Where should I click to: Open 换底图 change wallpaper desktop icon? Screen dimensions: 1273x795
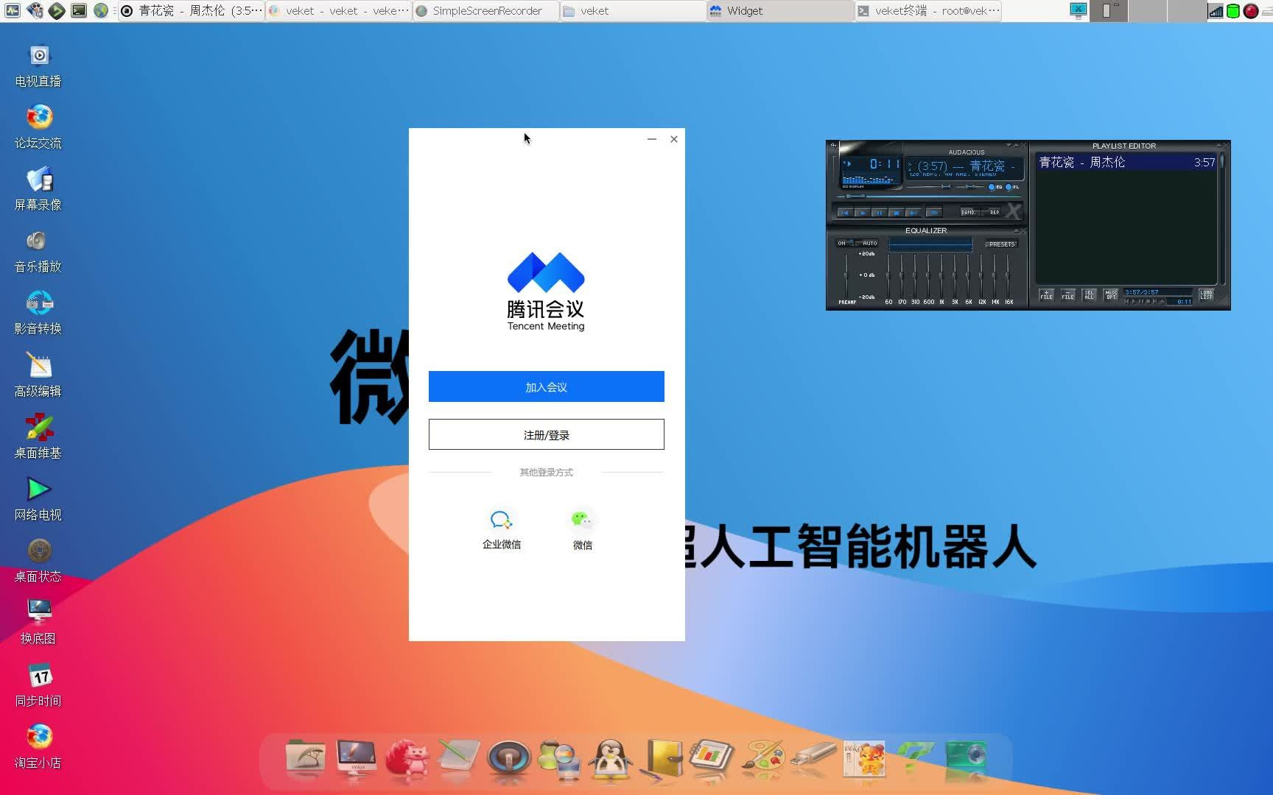[x=38, y=623]
